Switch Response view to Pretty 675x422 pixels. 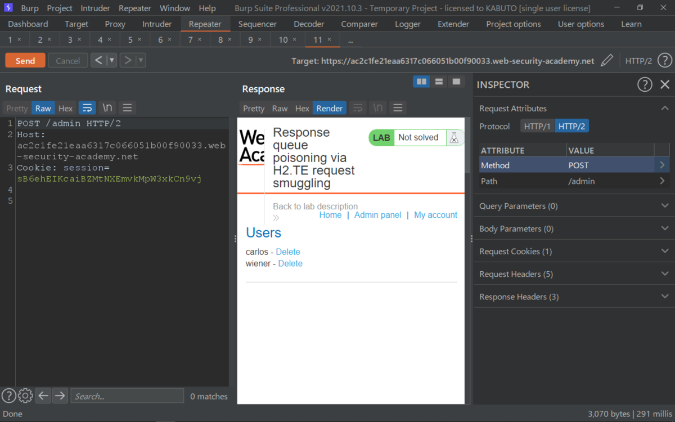point(254,109)
